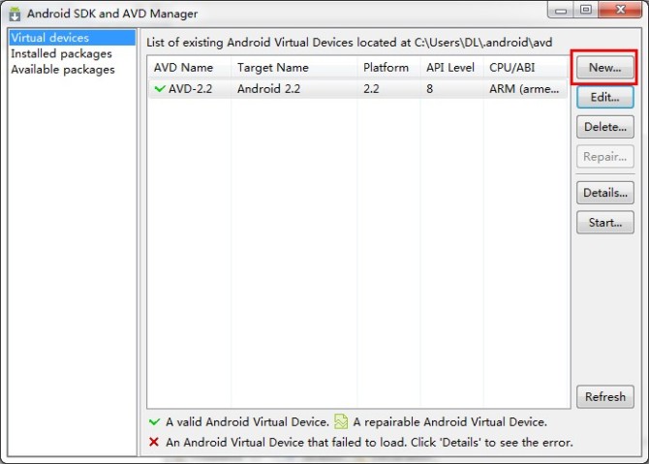This screenshot has height=464, width=649.
Task: Refresh the virtual device list
Action: (x=604, y=397)
